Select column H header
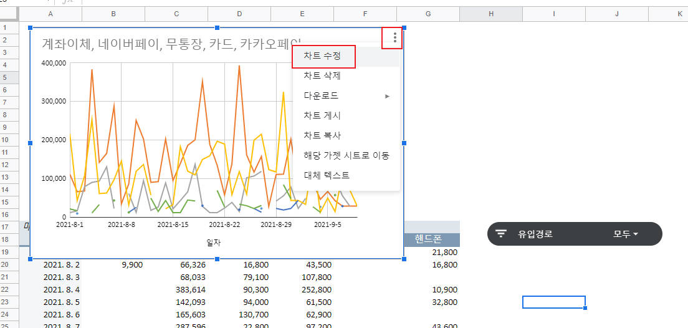Viewport: 688px width, 328px height. (491, 14)
